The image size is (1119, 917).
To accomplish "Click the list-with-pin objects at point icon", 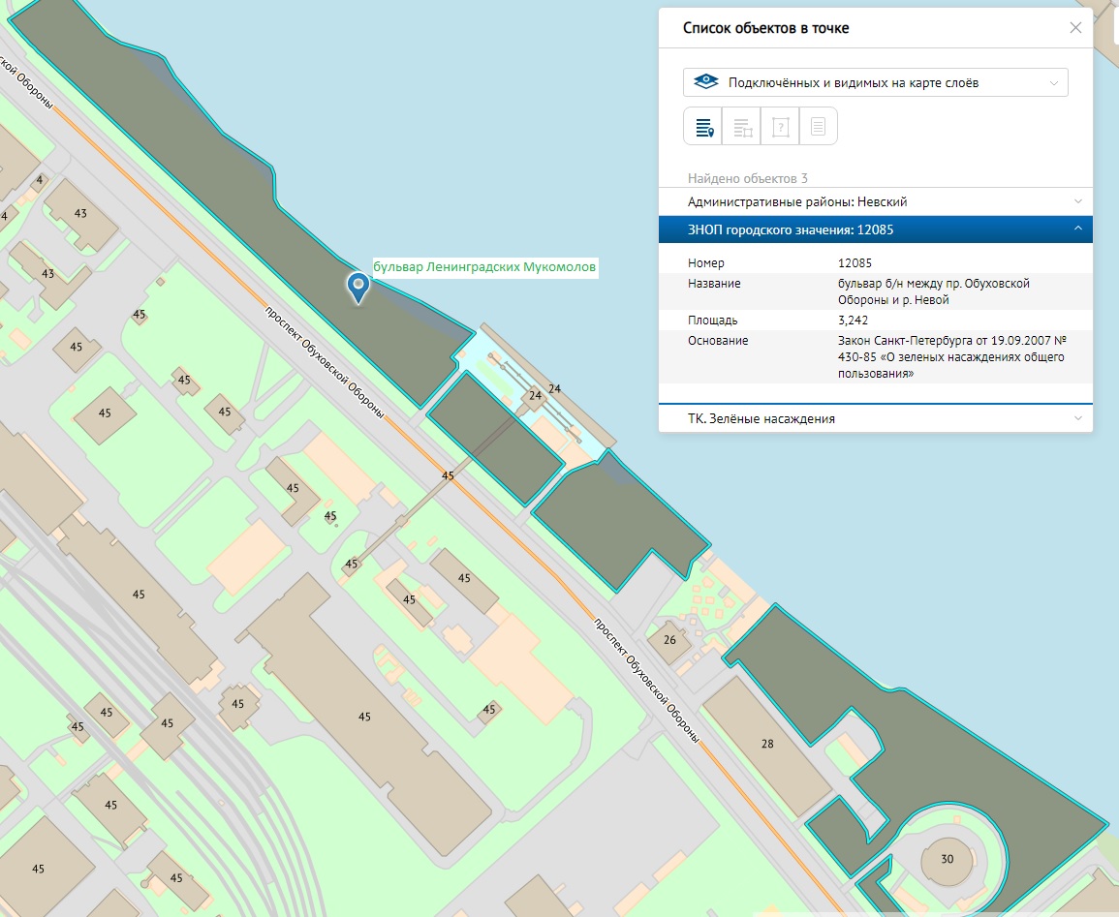I will tap(703, 127).
